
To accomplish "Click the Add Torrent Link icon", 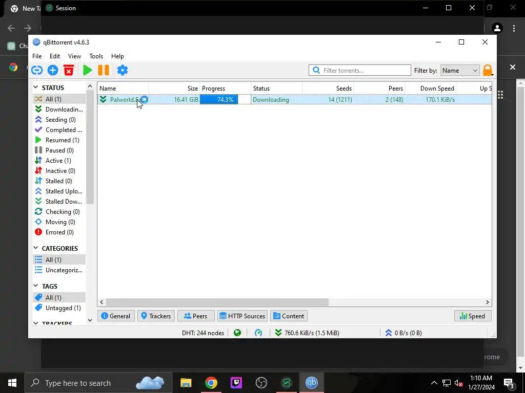I will [37, 70].
